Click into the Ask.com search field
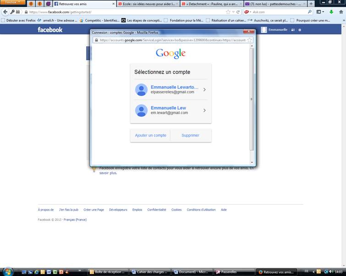Image resolution: width=346 pixels, height=276 pixels. coord(279,12)
